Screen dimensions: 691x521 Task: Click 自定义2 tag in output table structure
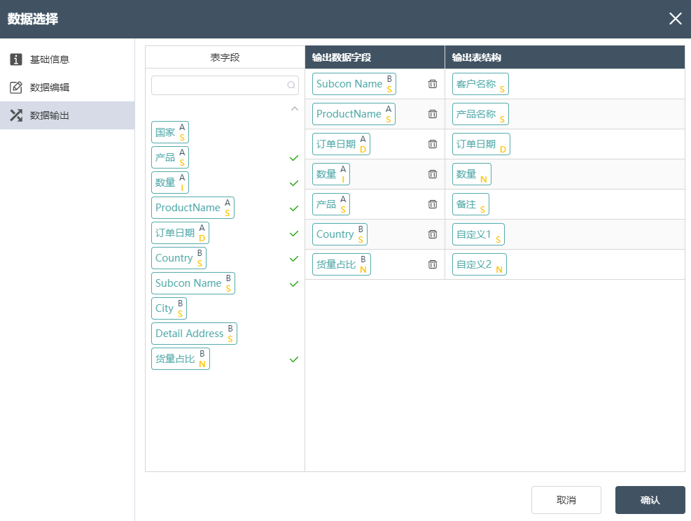point(480,264)
